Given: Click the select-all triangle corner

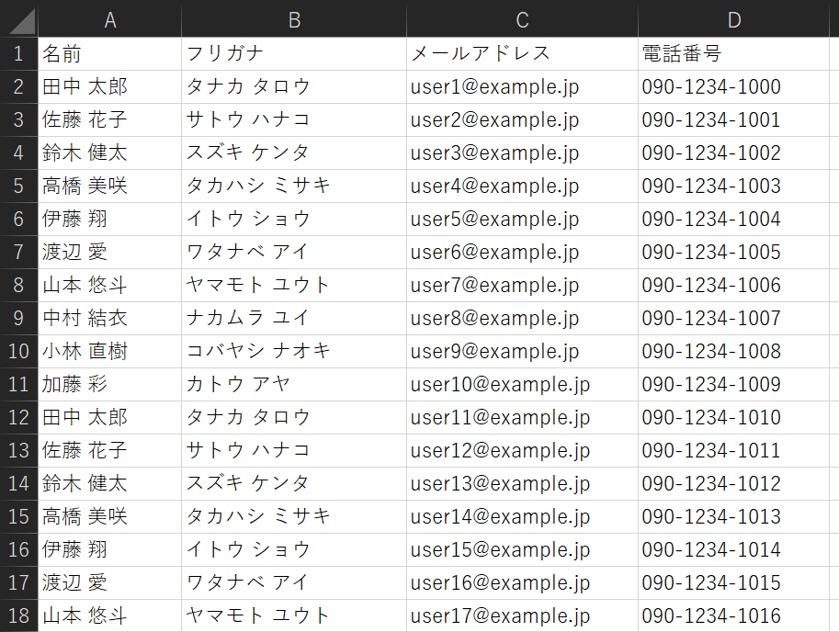Looking at the screenshot, I should (x=17, y=18).
